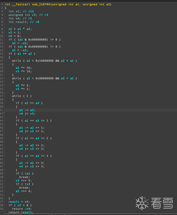Click the 'return -v4;' statement
Viewport: 177px width, 215px height.
(x=22, y=209)
